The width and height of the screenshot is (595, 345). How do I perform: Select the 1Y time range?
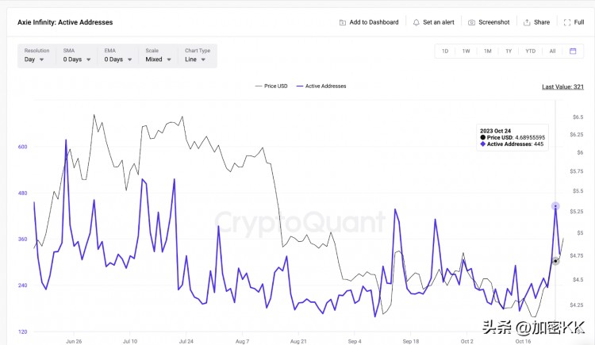[509, 51]
